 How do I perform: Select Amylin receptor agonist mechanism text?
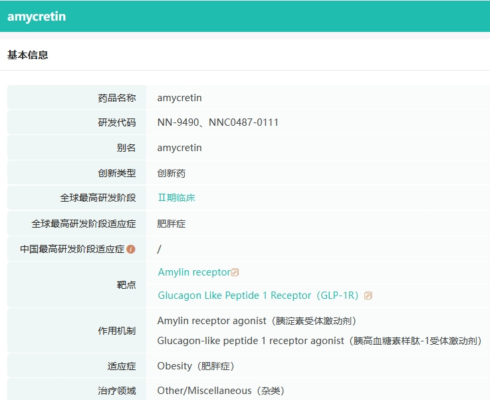click(x=257, y=321)
